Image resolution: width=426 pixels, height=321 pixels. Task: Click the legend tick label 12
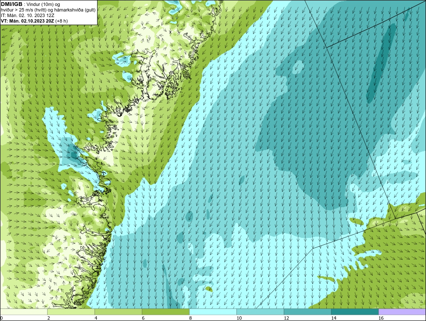(286, 318)
